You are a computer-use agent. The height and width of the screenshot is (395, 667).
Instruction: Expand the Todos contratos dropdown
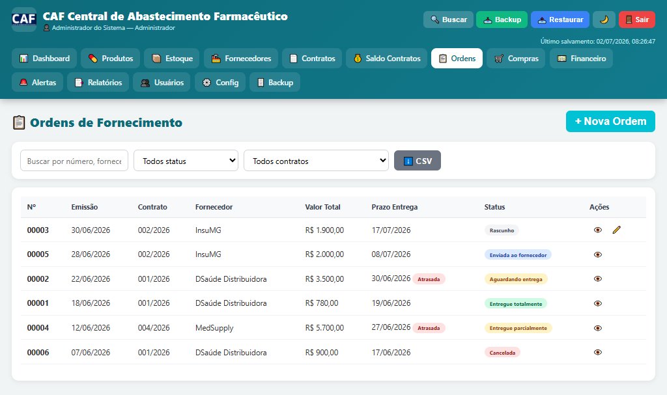pyautogui.click(x=316, y=161)
